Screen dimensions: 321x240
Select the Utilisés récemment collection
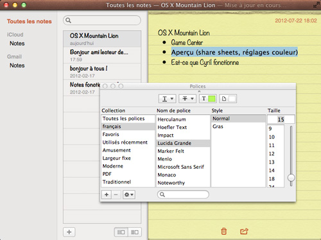click(128, 142)
